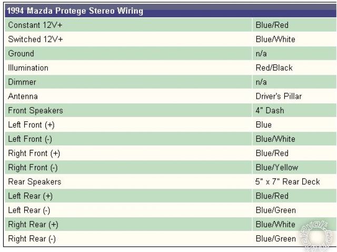Click the 5" x 7" Rear Deck value
Screen dimensions: 337x252
click(288, 182)
